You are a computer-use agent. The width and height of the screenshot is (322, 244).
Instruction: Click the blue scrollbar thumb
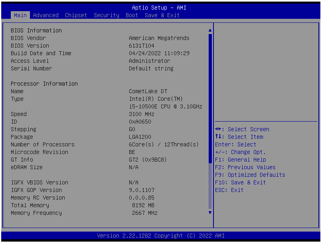coord(210,98)
